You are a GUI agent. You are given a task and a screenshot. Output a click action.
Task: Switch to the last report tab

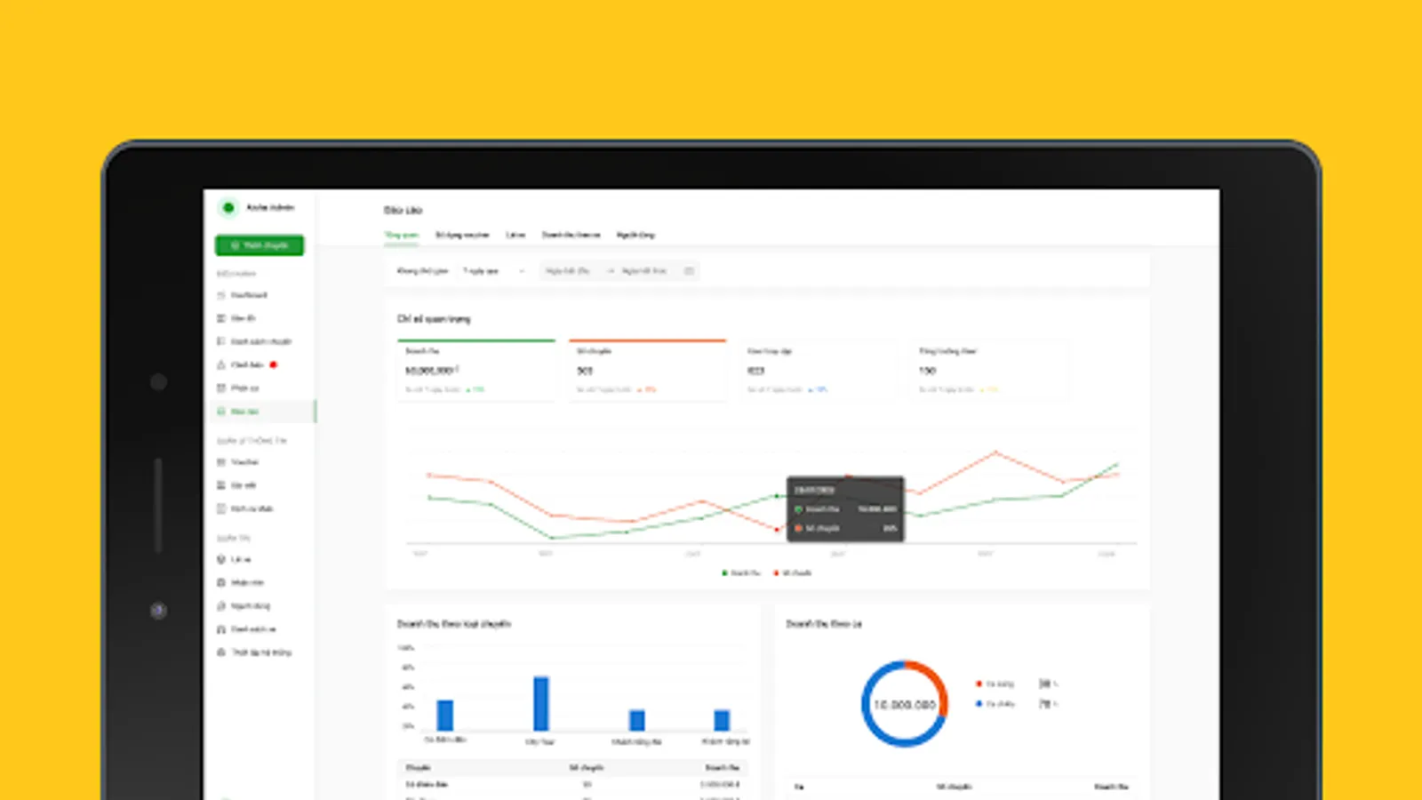(x=635, y=235)
